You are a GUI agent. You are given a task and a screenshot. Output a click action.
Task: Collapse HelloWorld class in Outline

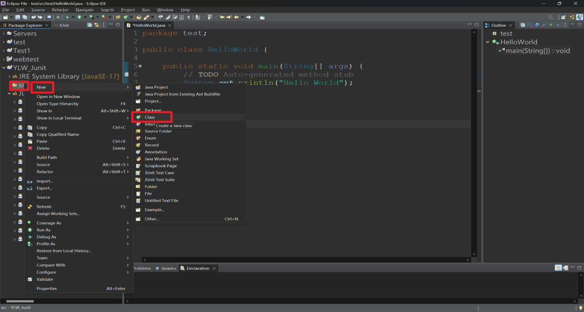[487, 42]
